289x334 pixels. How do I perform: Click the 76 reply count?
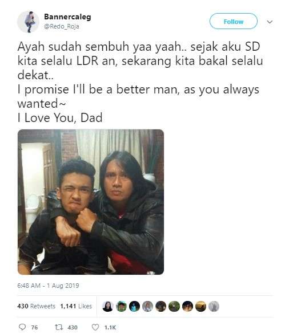34,327
